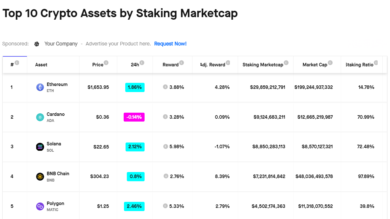Click the Cardano coin logo icon

[x=40, y=117]
